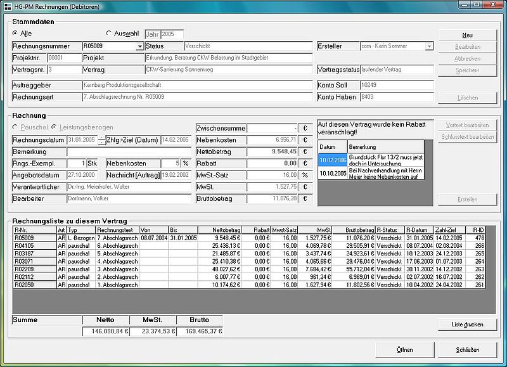Screen dimensions: 507x367
Task: Click the empty Bemerkung input field
Action: coord(129,152)
